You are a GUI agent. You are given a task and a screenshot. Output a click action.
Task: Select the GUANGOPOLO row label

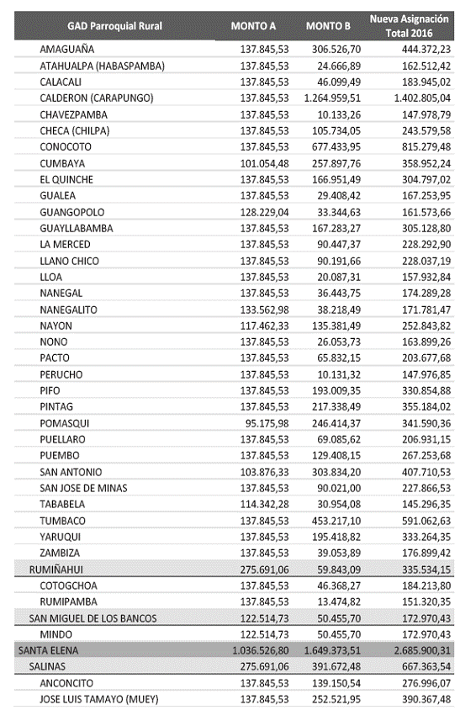pos(72,212)
